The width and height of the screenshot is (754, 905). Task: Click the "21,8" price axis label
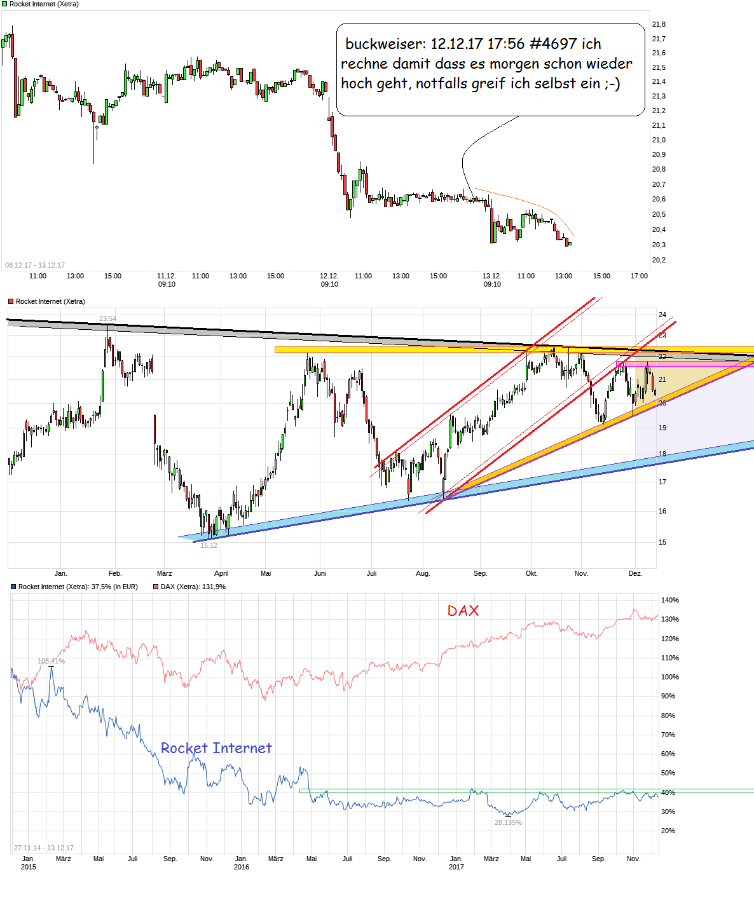[659, 24]
